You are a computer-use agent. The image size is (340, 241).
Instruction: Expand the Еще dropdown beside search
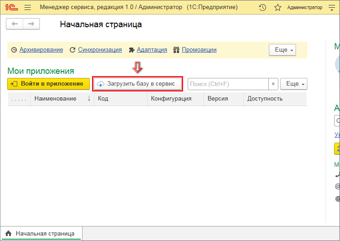[294, 84]
